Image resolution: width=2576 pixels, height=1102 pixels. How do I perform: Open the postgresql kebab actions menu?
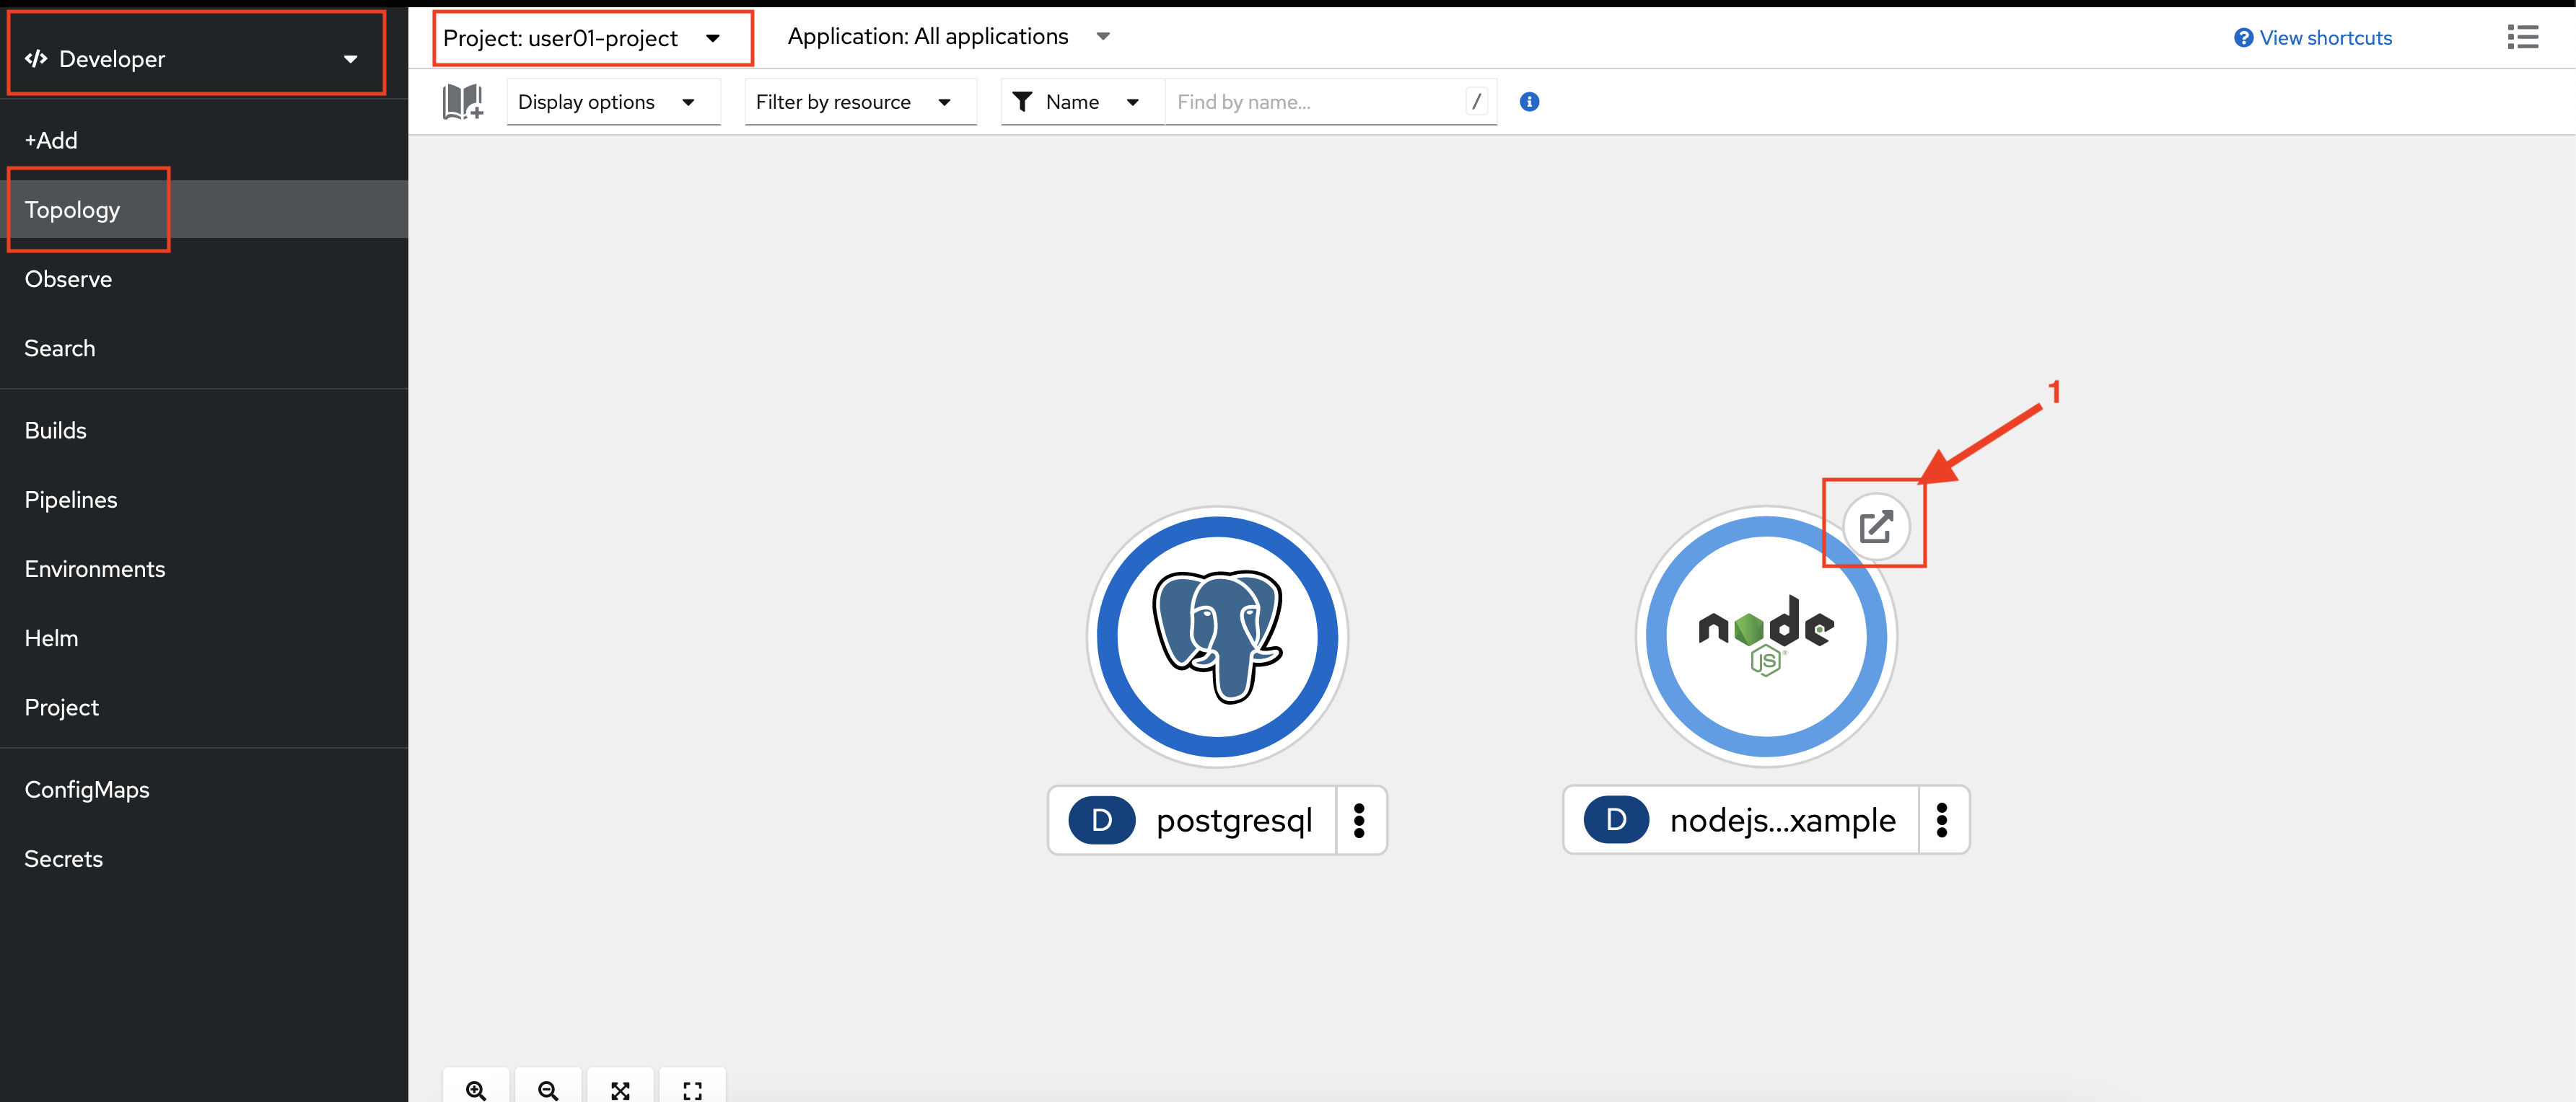tap(1359, 820)
